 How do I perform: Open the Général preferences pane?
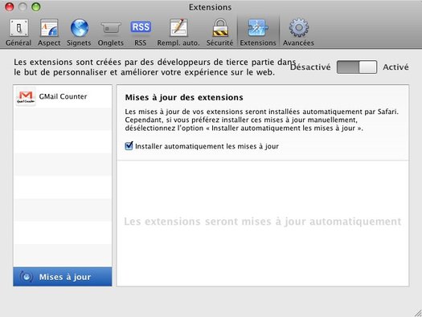[x=18, y=33]
